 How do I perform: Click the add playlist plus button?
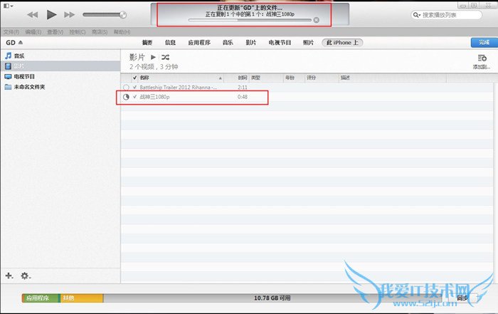coord(9,276)
